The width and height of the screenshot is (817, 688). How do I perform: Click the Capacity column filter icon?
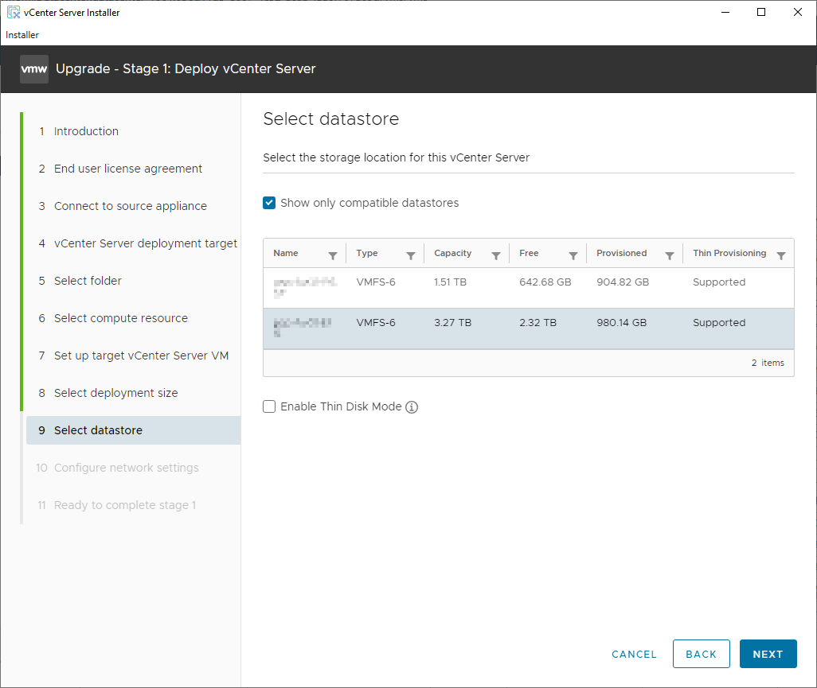(496, 255)
